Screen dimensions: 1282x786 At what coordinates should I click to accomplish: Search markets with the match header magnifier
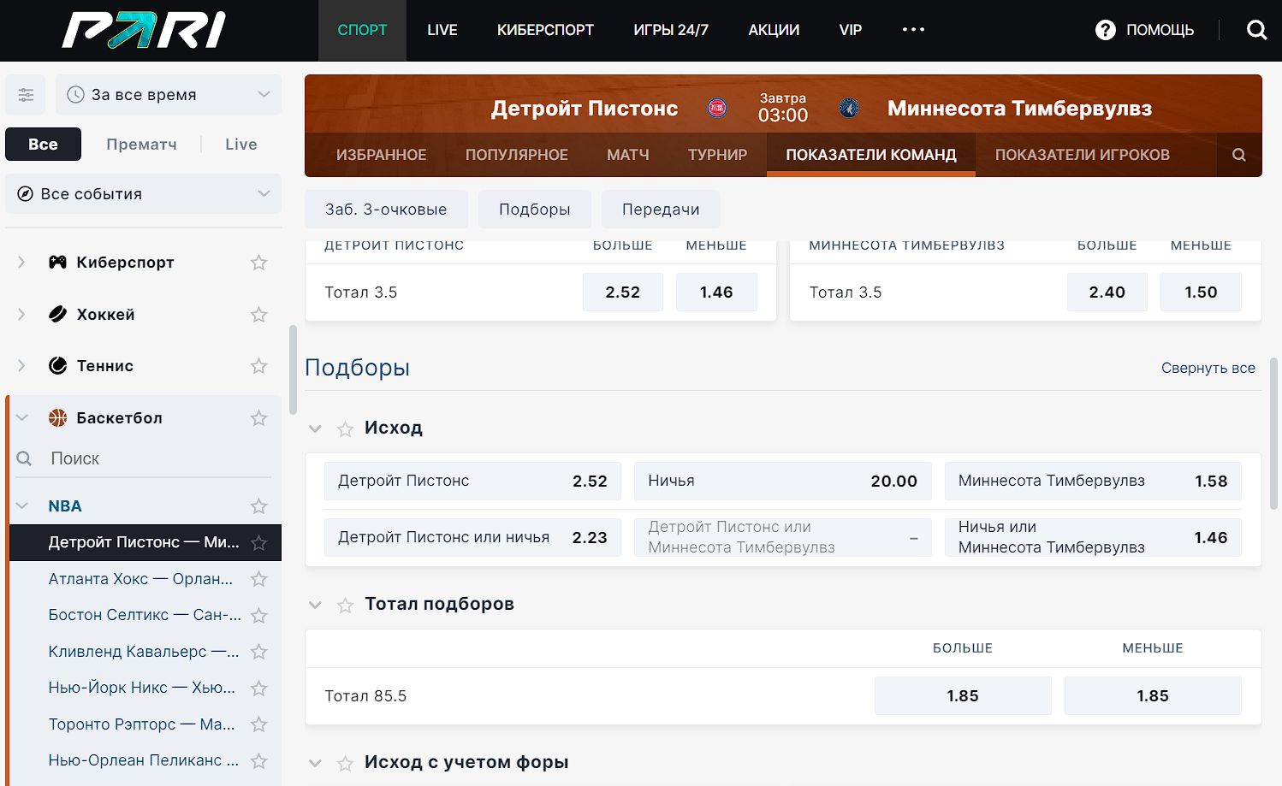click(1238, 155)
